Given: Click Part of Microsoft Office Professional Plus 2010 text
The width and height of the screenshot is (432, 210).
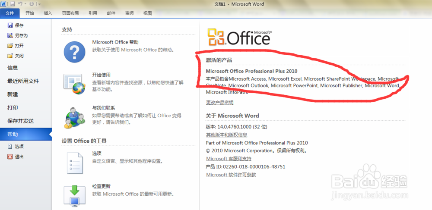Looking at the screenshot, I should (x=257, y=143).
